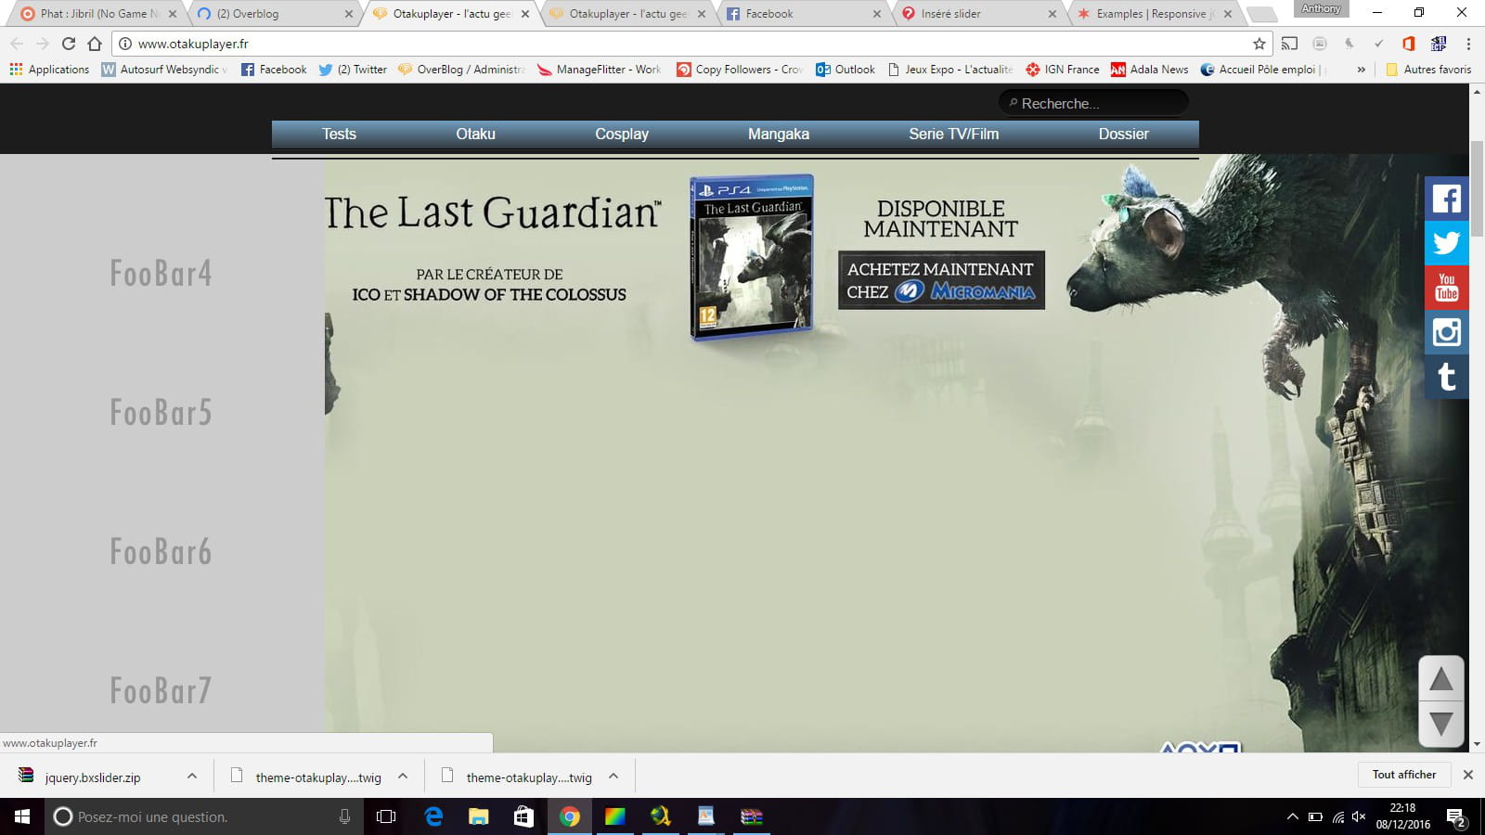The height and width of the screenshot is (835, 1485).
Task: Open the jquery.bxslider.zip downloaded file
Action: [92, 777]
